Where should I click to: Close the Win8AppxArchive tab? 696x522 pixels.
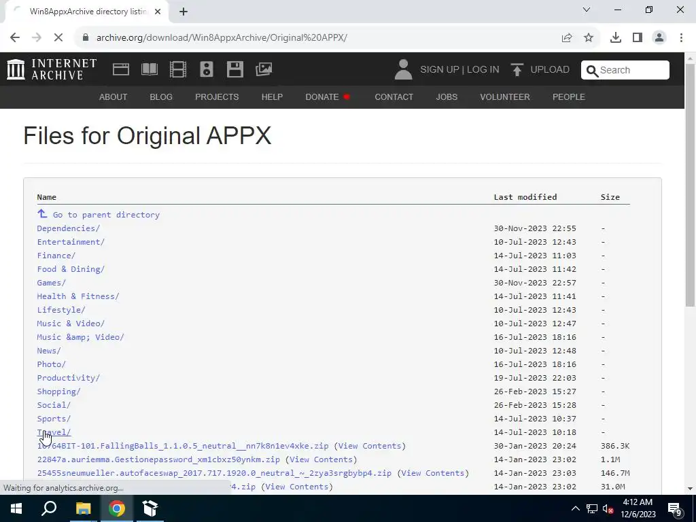click(158, 12)
